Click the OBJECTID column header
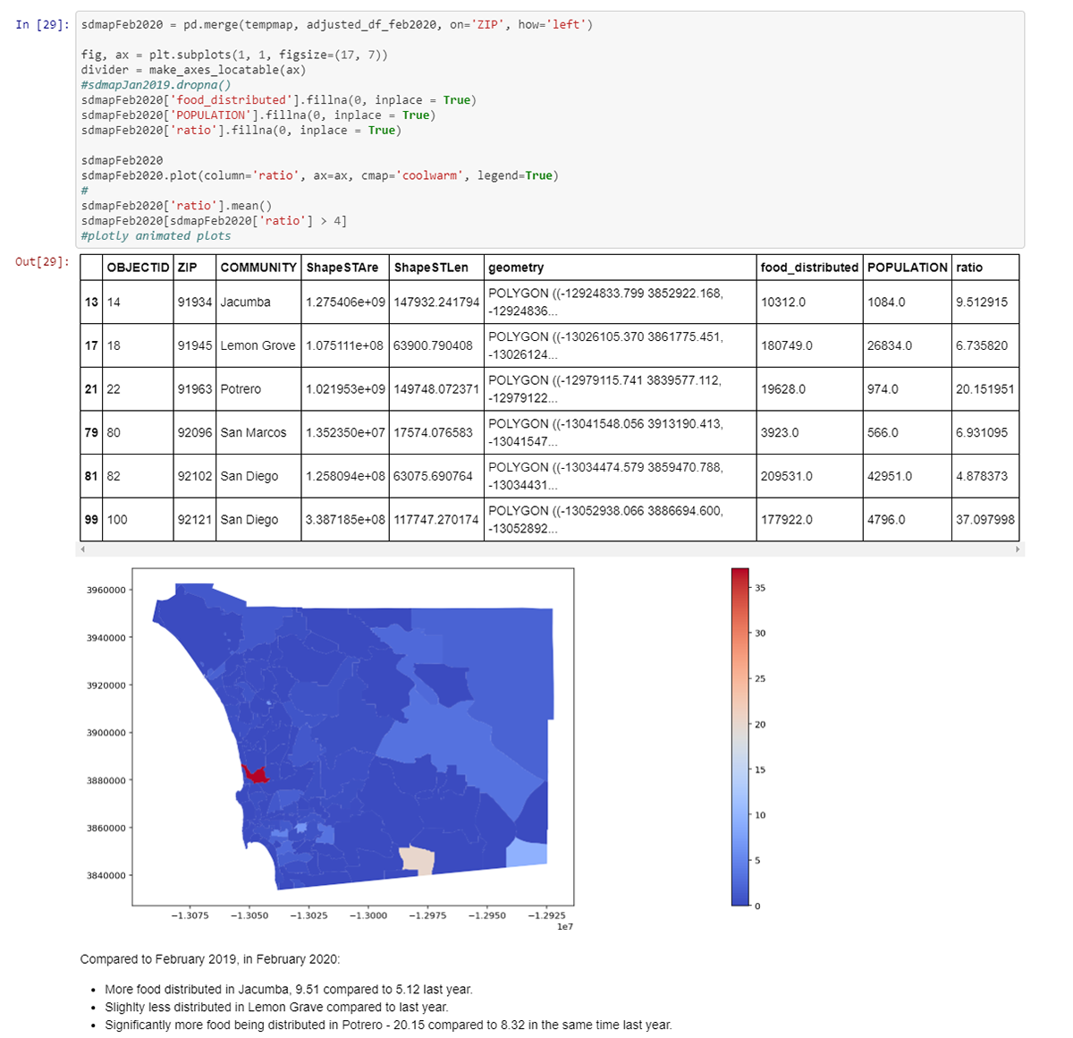Image resolution: width=1073 pixels, height=1038 pixels. (x=138, y=267)
